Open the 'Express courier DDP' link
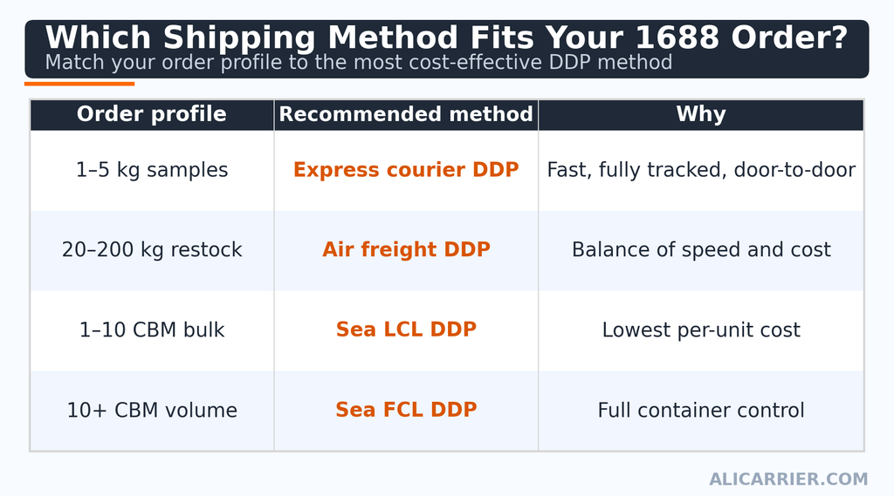The height and width of the screenshot is (496, 894). pyautogui.click(x=406, y=170)
